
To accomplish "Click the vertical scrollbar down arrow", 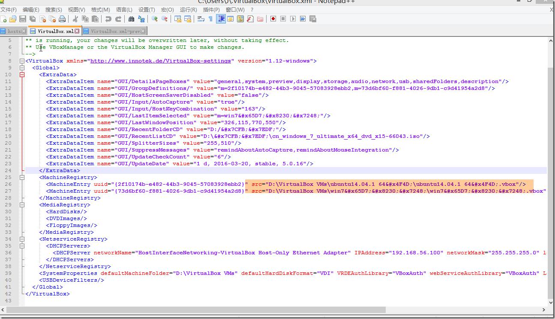I will pyautogui.click(x=550, y=302).
